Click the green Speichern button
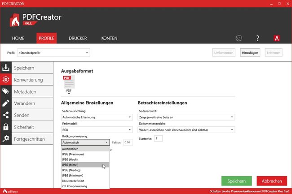Viewport: 292px width, 194px height. click(x=236, y=181)
